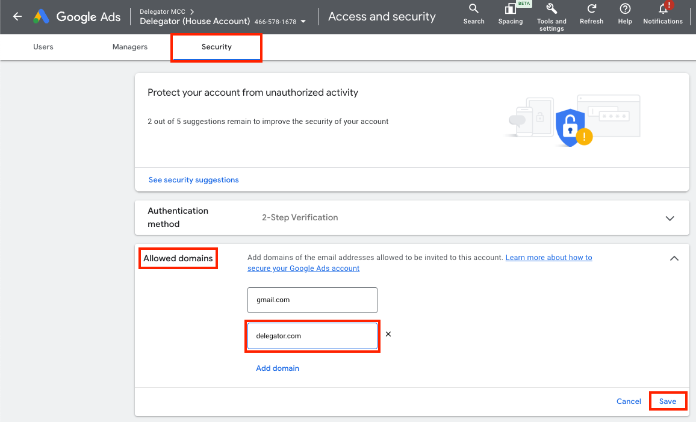
Task: Click the Authentication method label
Action: (178, 217)
